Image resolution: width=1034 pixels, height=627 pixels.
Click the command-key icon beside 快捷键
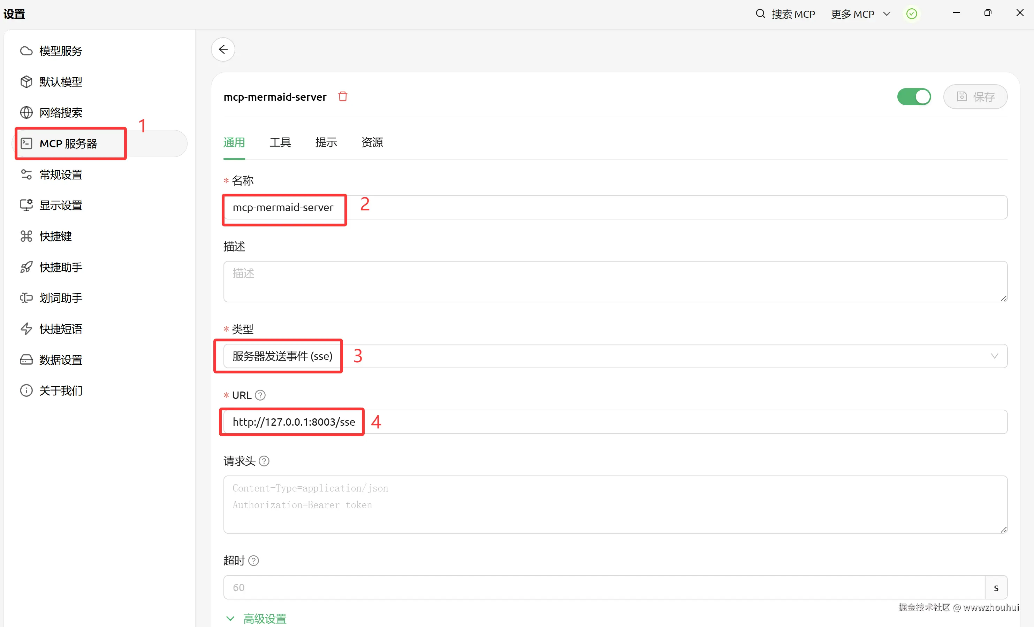tap(26, 236)
